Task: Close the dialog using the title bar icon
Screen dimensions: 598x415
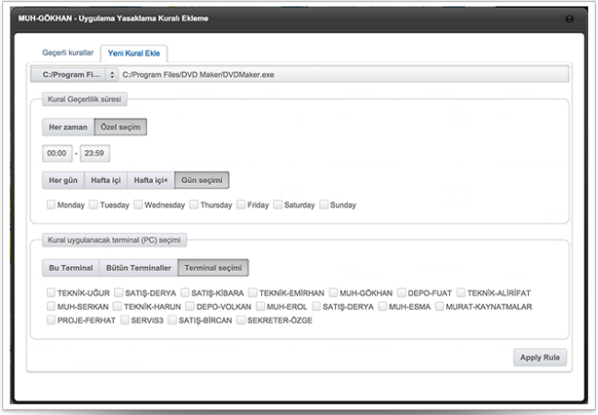Action: pos(569,18)
